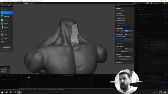This screenshot has height=94, width=168.
Task: Click the volume tray icon
Action: click(156, 92)
